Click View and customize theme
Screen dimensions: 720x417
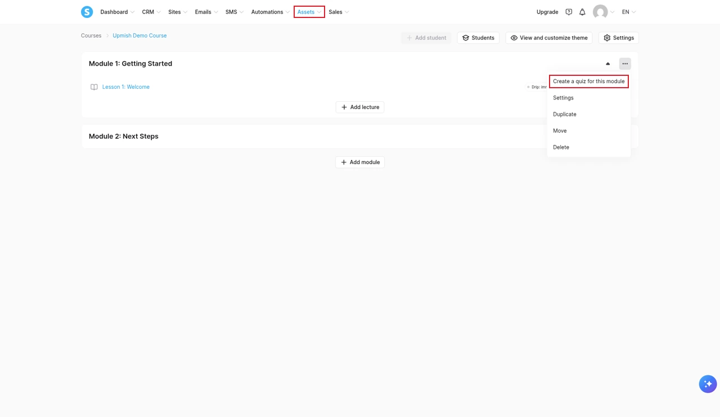(x=549, y=38)
